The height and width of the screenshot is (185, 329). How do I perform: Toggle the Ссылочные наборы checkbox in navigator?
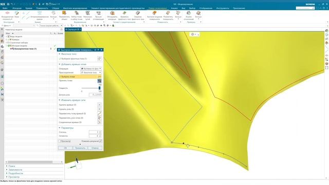(x=9, y=43)
